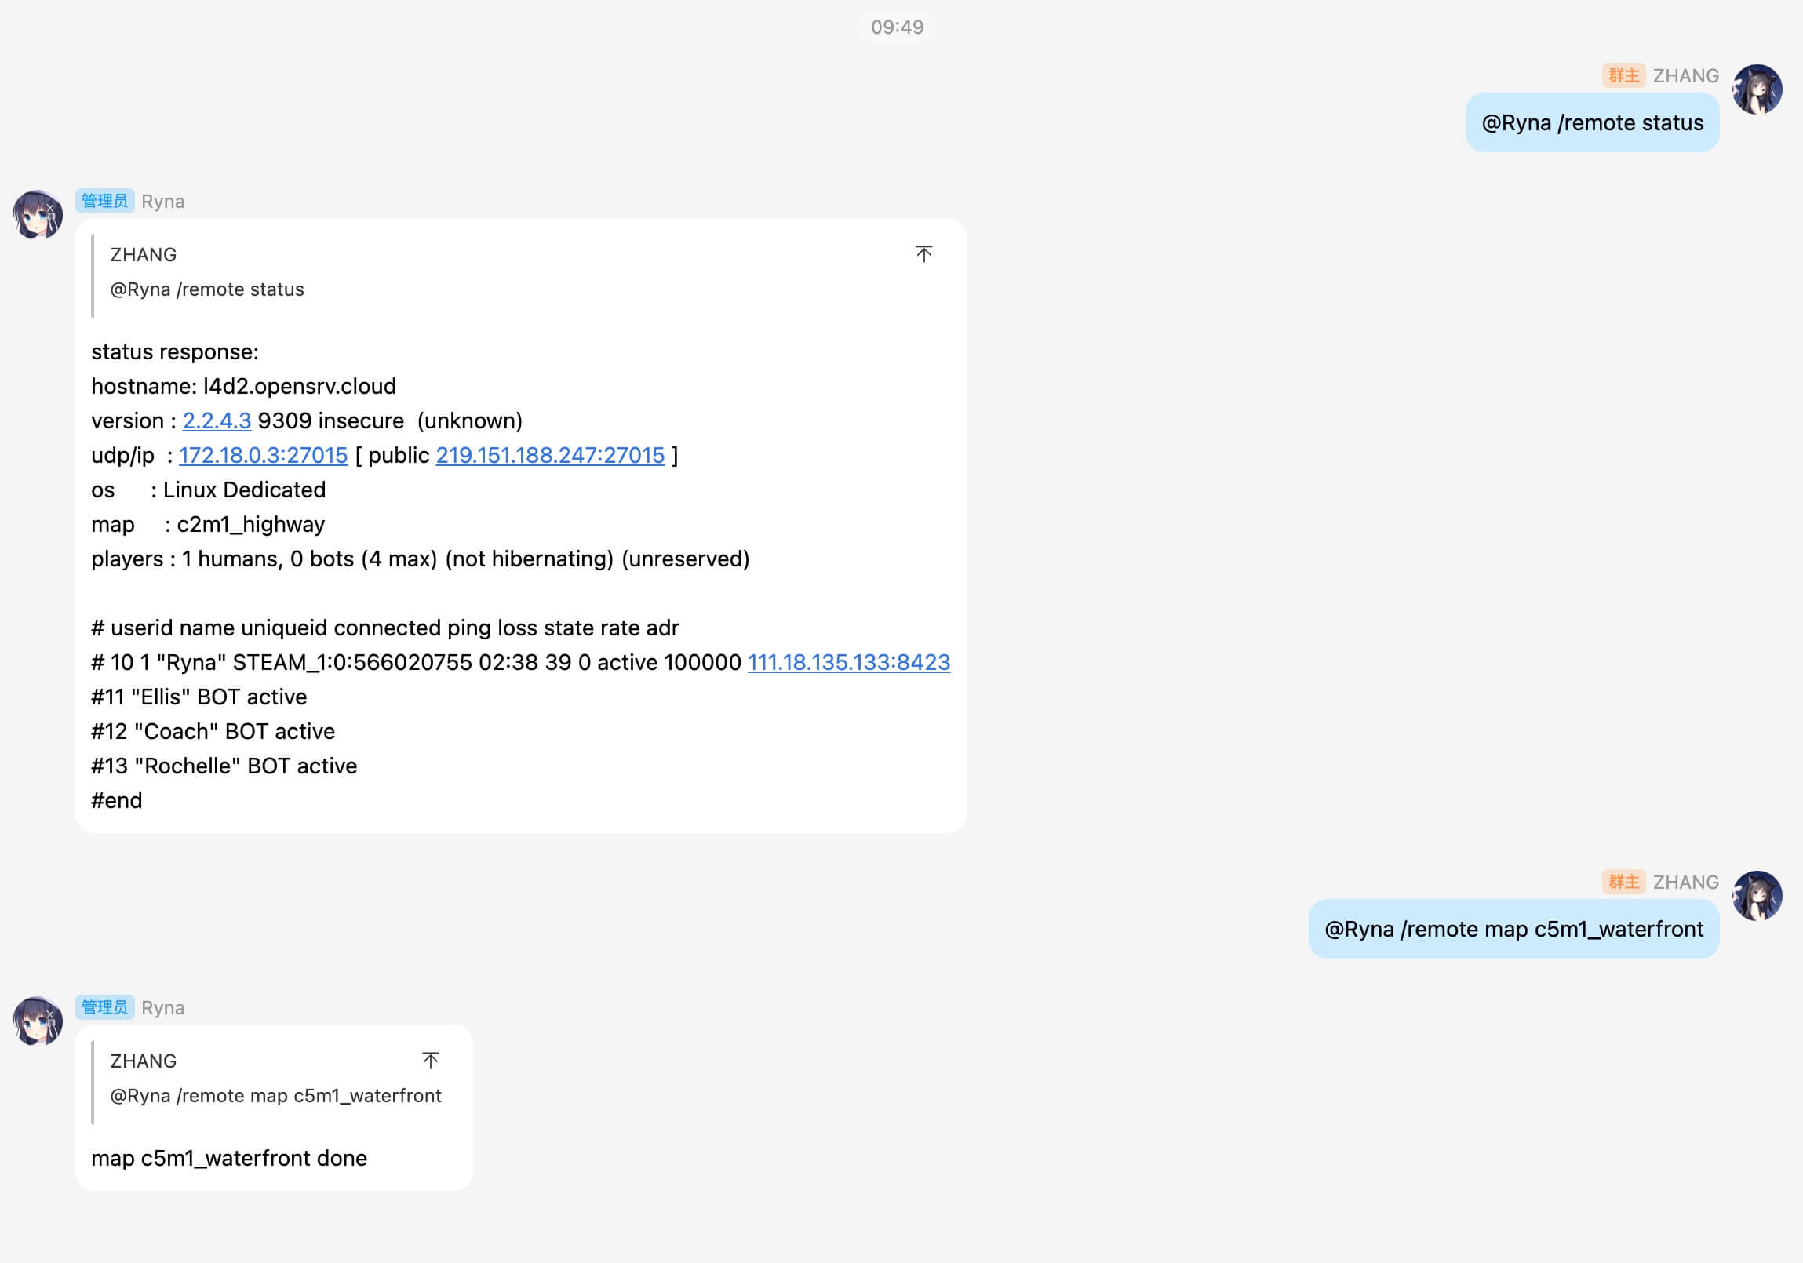The image size is (1803, 1263).
Task: Click the 群主 badge on second ZHANG message
Action: (1623, 882)
